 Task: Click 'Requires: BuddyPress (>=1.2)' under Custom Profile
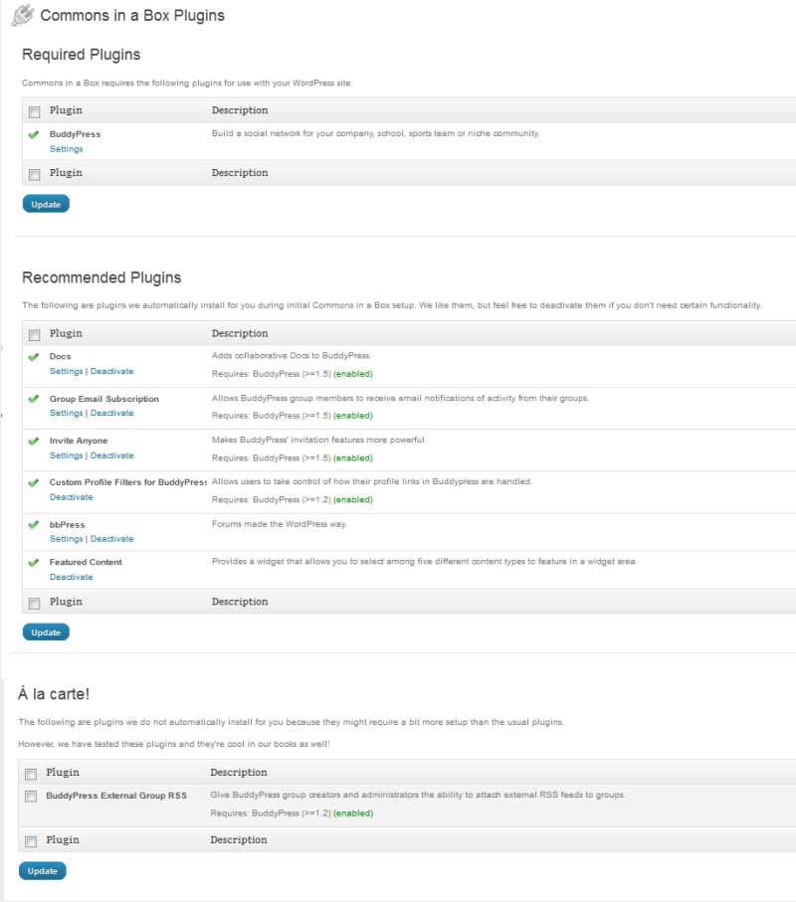[272, 500]
